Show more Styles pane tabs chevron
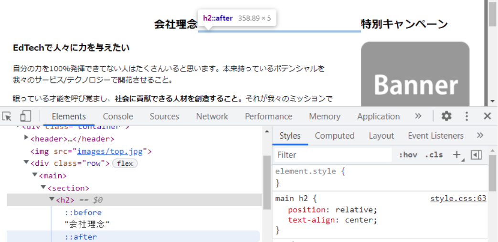This screenshot has height=242, width=498. [480, 136]
